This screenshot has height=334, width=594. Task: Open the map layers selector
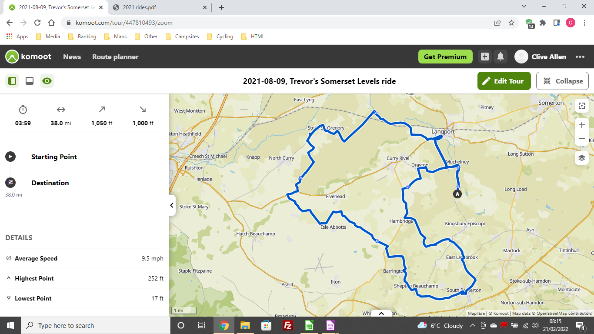582,158
